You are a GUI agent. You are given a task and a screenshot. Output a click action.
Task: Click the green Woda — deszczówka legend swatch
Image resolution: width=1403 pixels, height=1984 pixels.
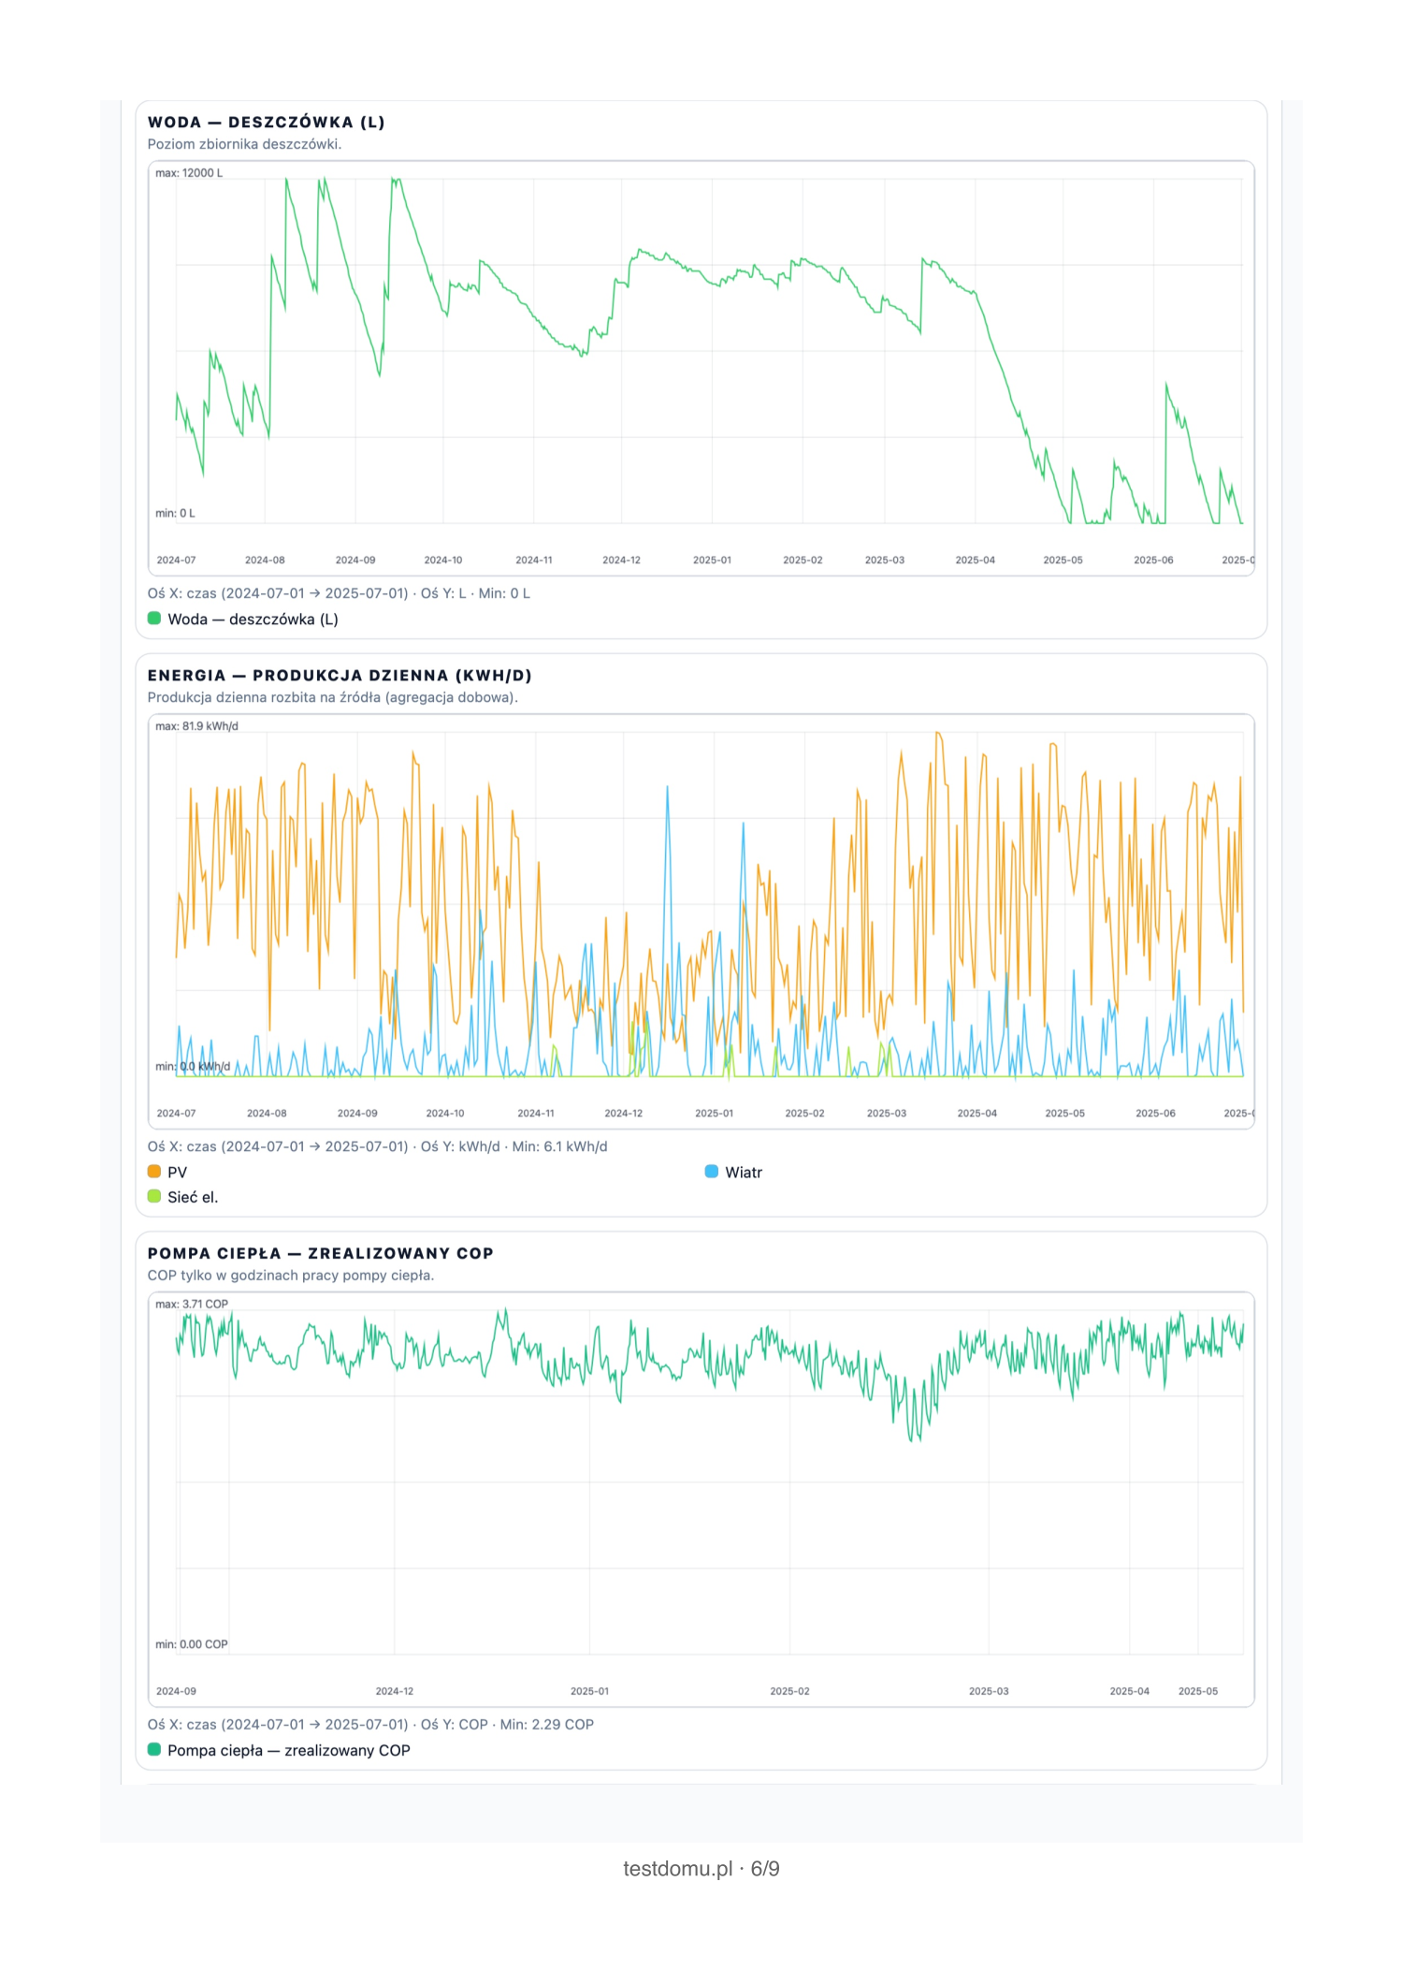(154, 619)
